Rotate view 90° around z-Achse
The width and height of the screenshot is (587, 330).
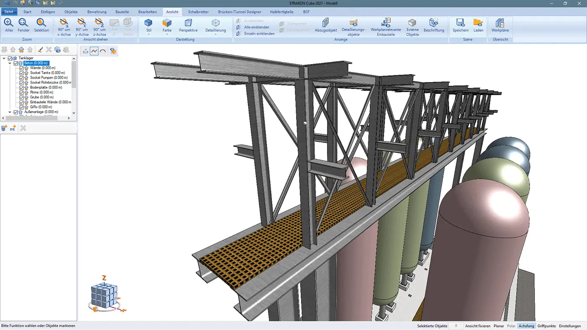(x=99, y=23)
